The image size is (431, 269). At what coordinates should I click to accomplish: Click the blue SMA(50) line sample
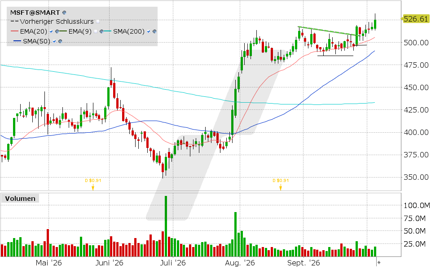18,41
